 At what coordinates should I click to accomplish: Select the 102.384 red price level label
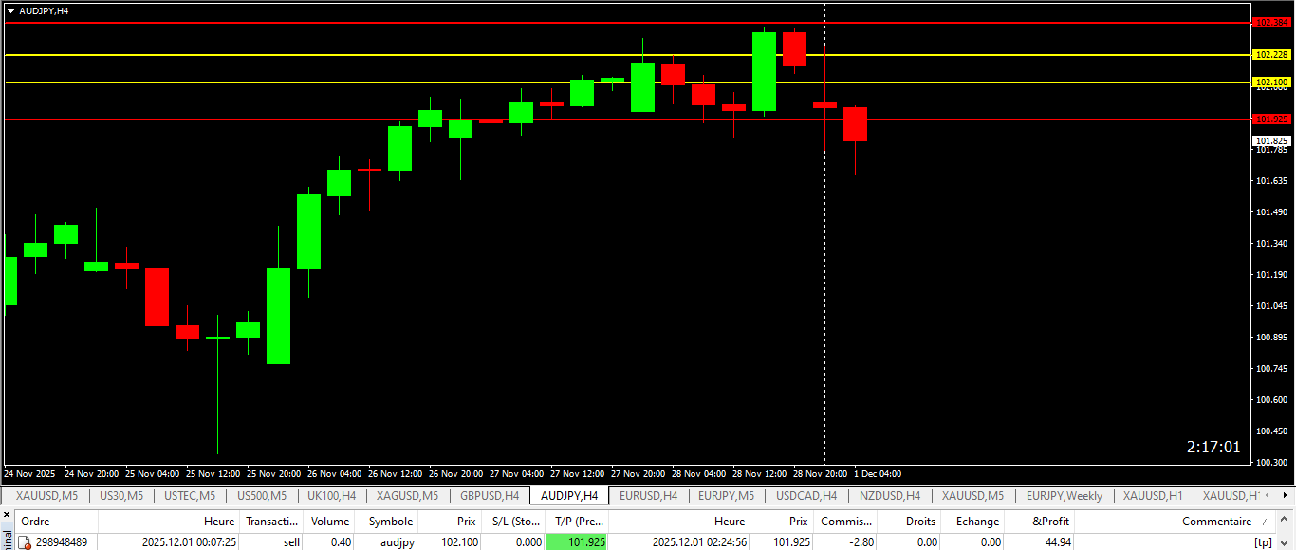(1272, 23)
